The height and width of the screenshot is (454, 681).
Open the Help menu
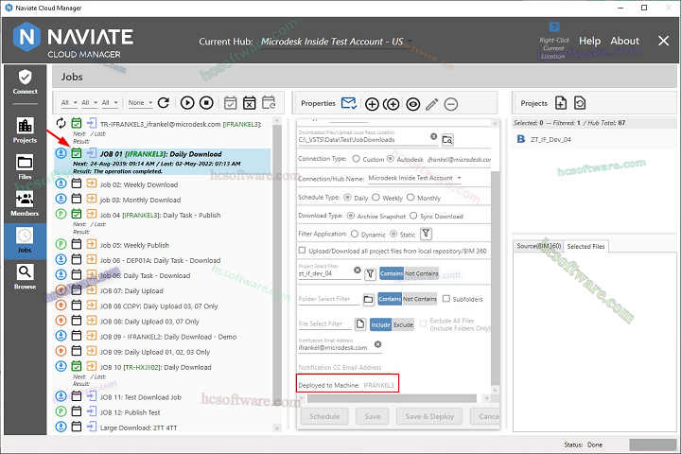589,41
